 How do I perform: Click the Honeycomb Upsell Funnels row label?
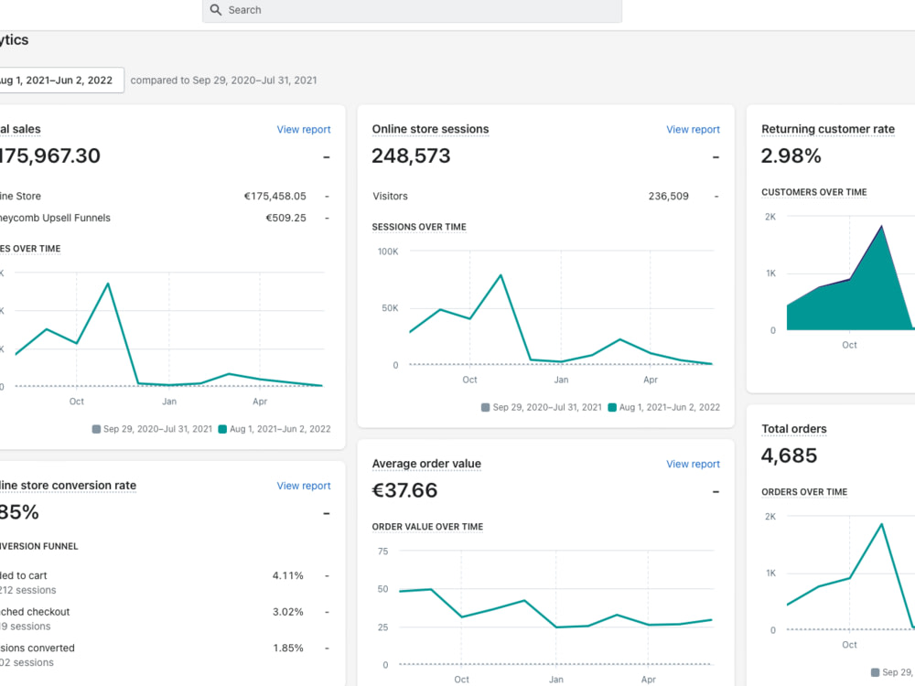click(56, 219)
